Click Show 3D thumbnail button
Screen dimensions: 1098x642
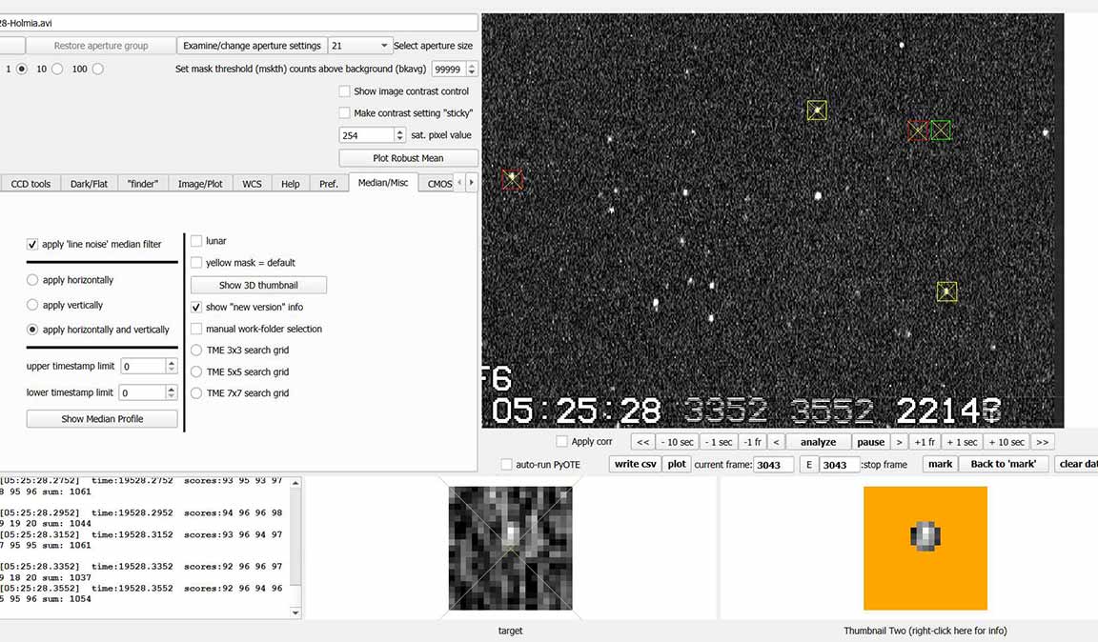(258, 285)
